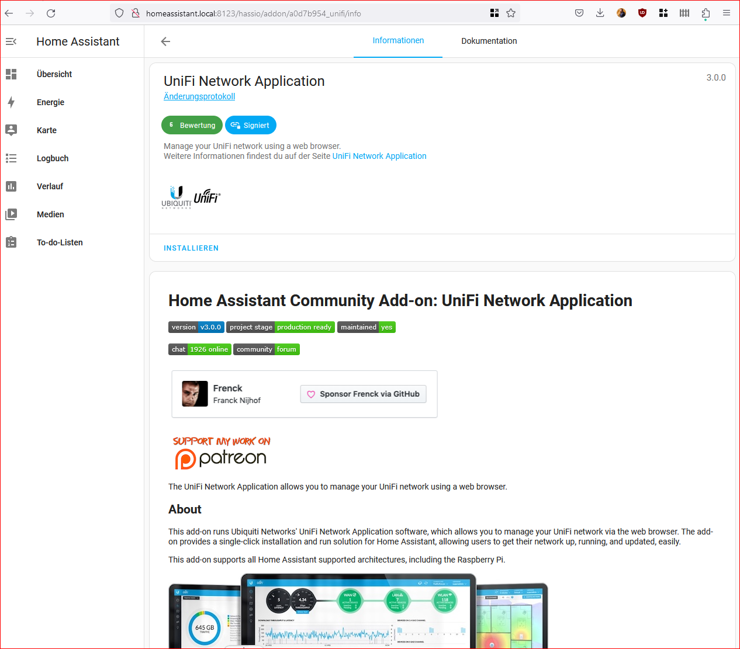The width and height of the screenshot is (740, 649).
Task: Open the uBlock Origin extension
Action: tap(642, 13)
